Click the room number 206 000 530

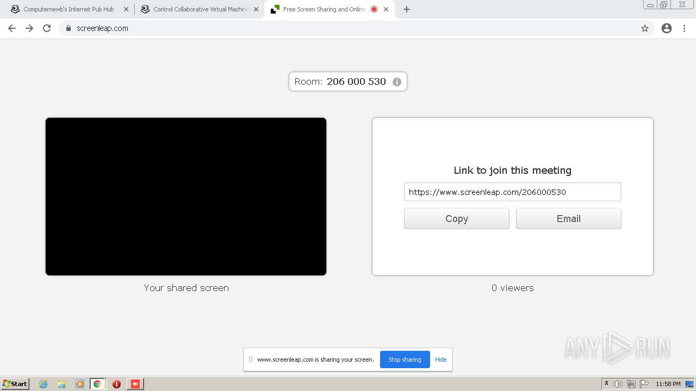click(356, 81)
